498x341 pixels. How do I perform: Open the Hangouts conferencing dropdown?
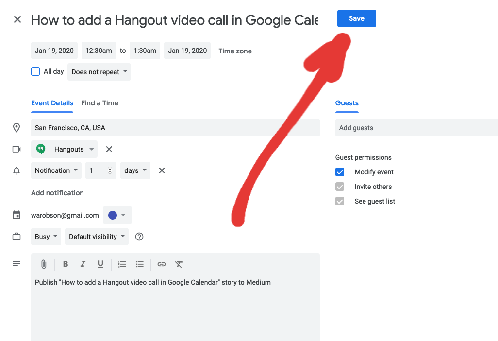click(x=64, y=149)
